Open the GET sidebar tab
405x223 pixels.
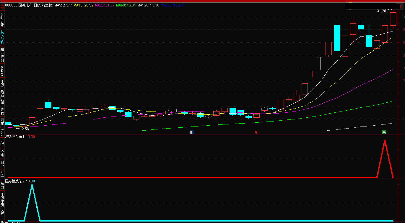2,71
